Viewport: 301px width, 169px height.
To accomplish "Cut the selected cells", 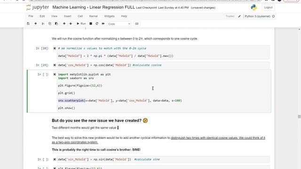I will coord(43,23).
